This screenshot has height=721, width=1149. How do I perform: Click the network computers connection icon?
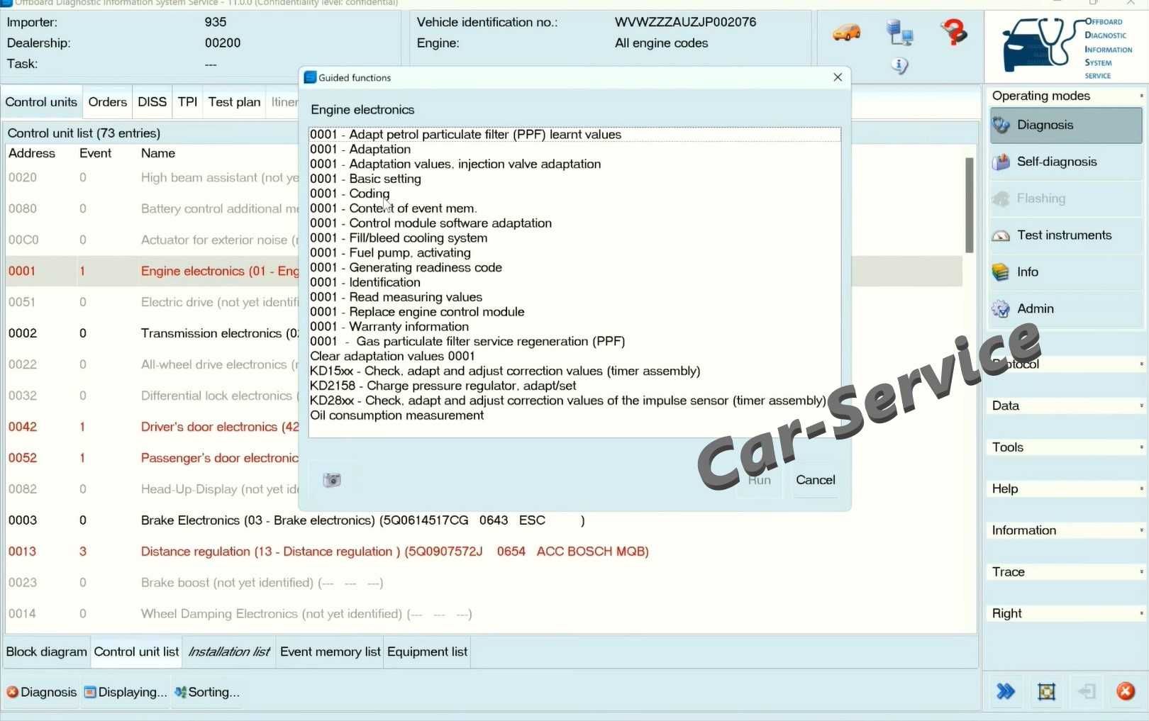pos(899,33)
